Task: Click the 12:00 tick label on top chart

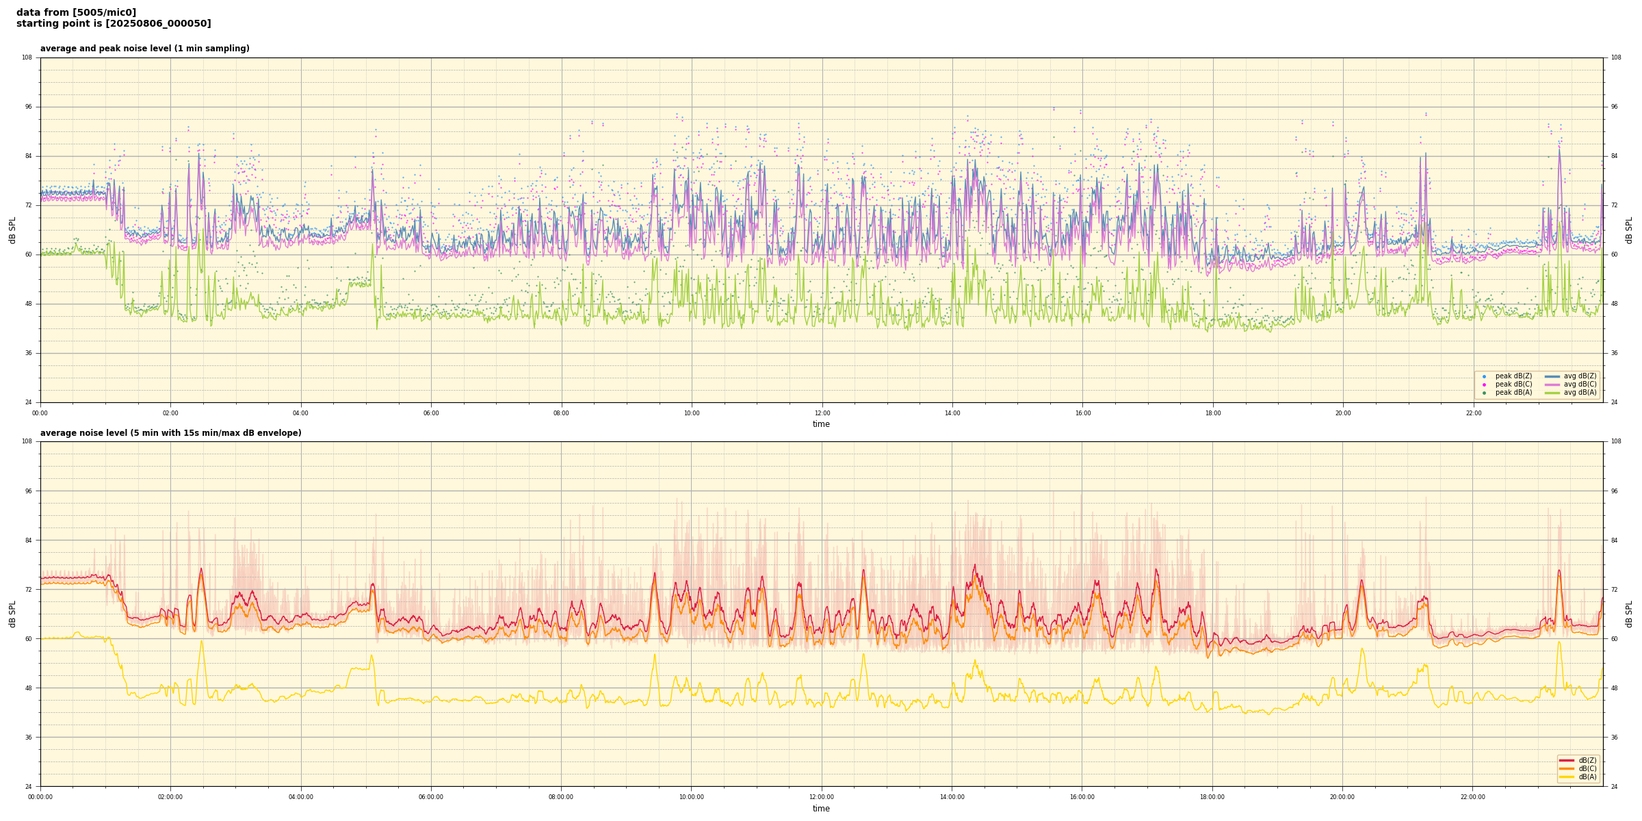Action: click(822, 413)
